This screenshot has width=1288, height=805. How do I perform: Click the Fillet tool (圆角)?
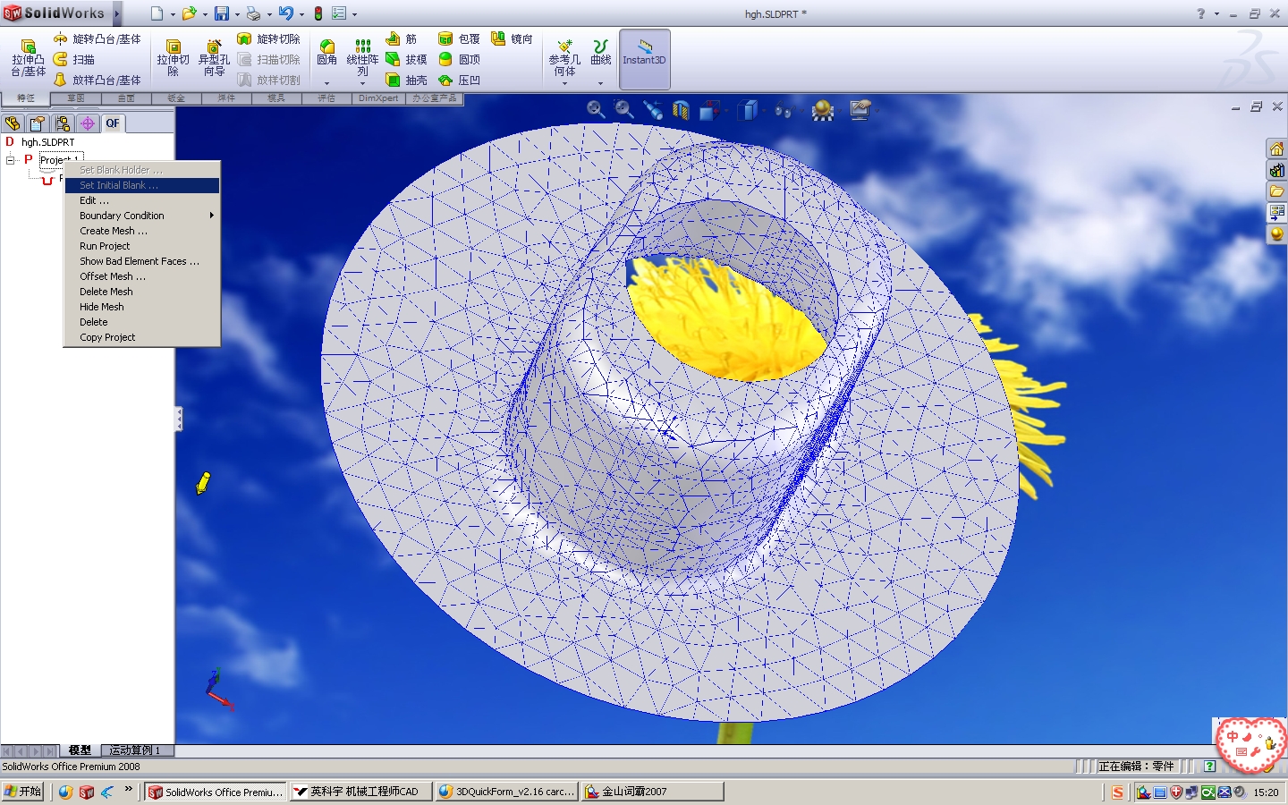point(327,53)
